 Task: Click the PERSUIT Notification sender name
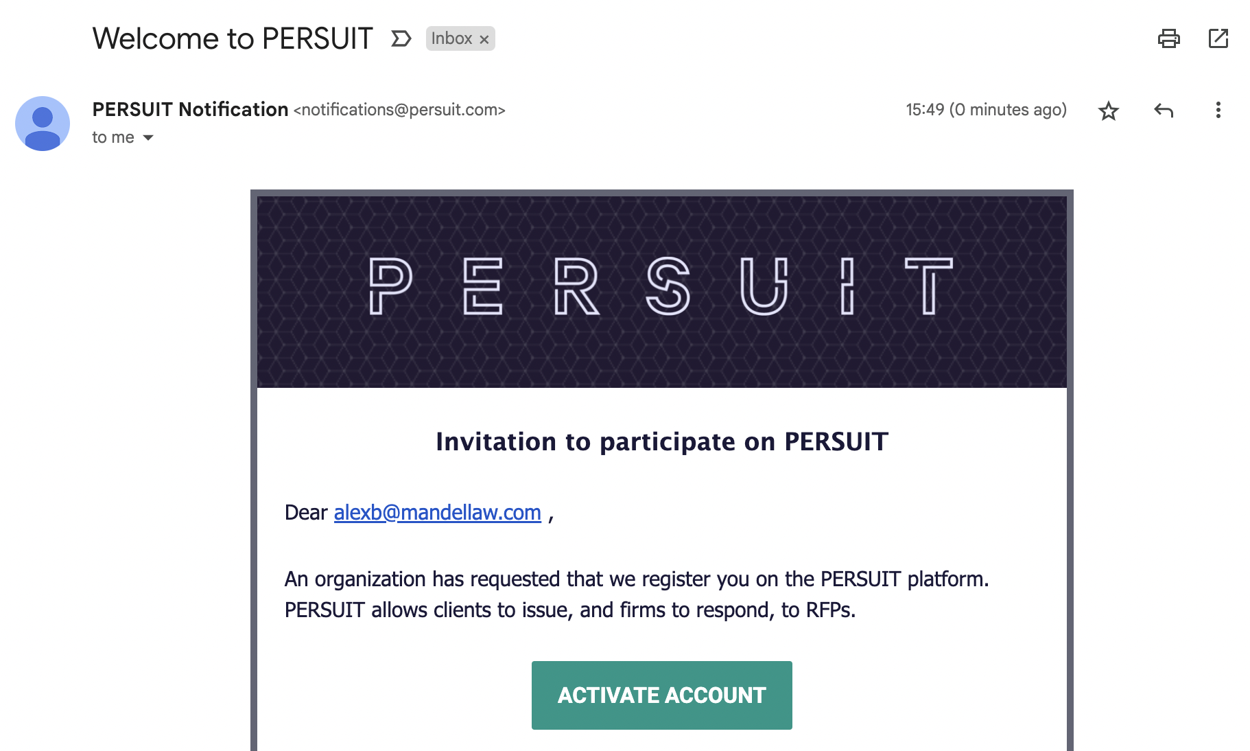[x=190, y=110]
